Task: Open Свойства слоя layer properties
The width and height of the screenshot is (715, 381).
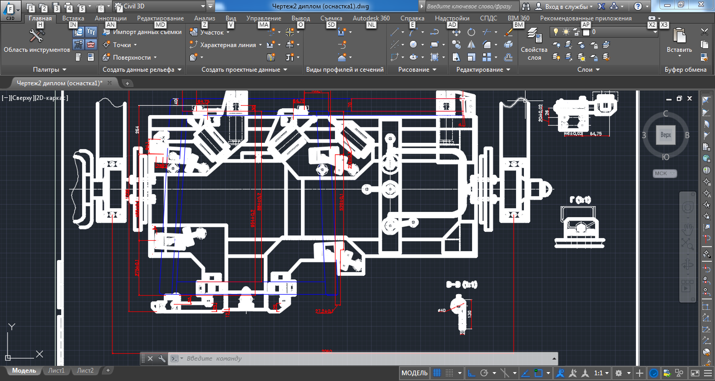Action: tap(534, 44)
